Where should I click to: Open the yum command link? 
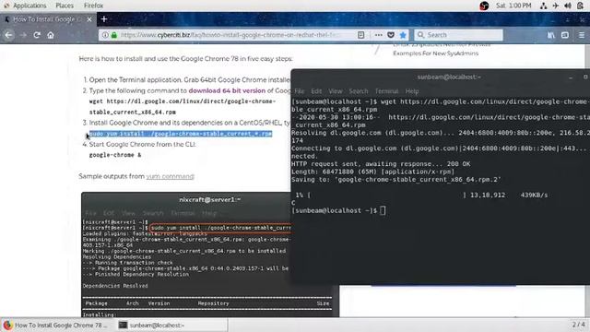170,176
